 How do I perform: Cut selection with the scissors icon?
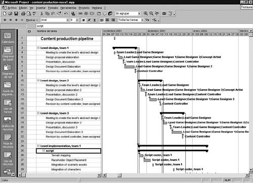pos(41,14)
